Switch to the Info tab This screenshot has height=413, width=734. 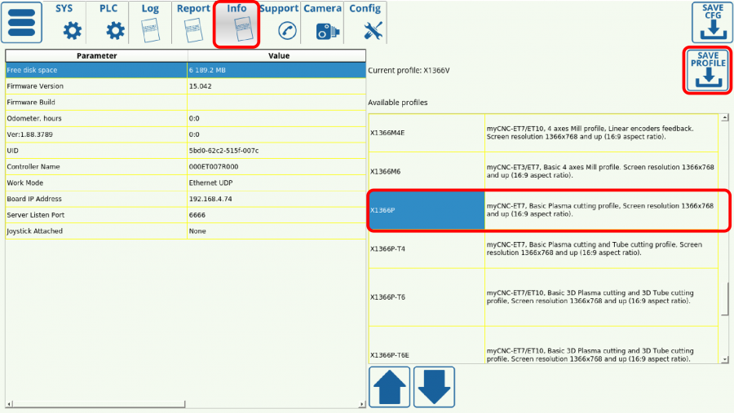click(x=237, y=23)
